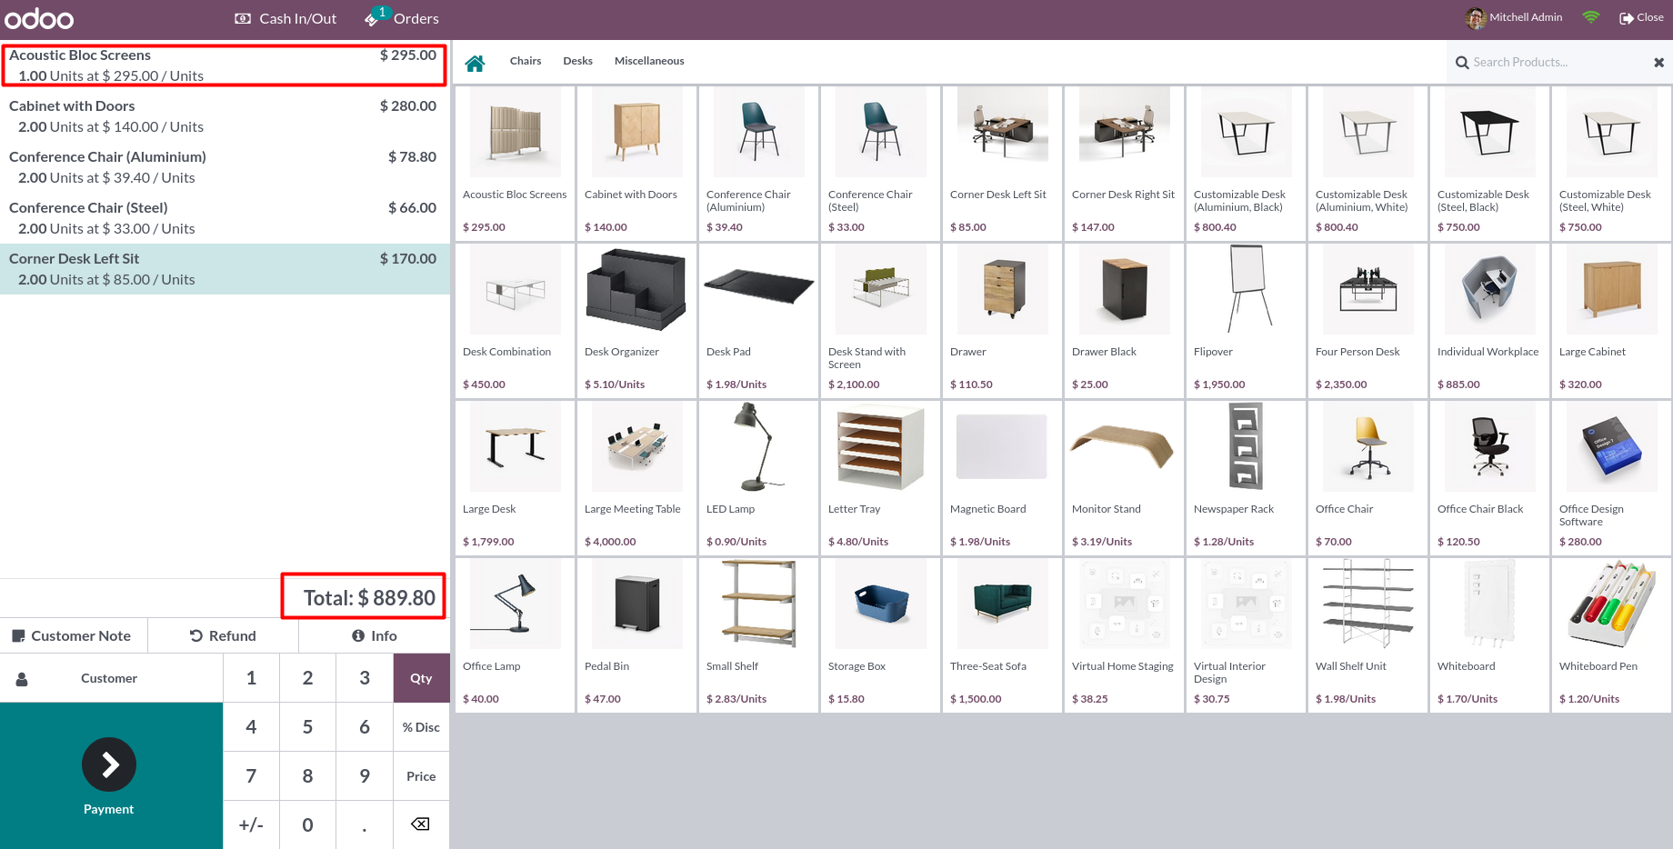Viewport: 1673px width, 849px height.
Task: Switch to the Miscellaneous category
Action: [649, 61]
